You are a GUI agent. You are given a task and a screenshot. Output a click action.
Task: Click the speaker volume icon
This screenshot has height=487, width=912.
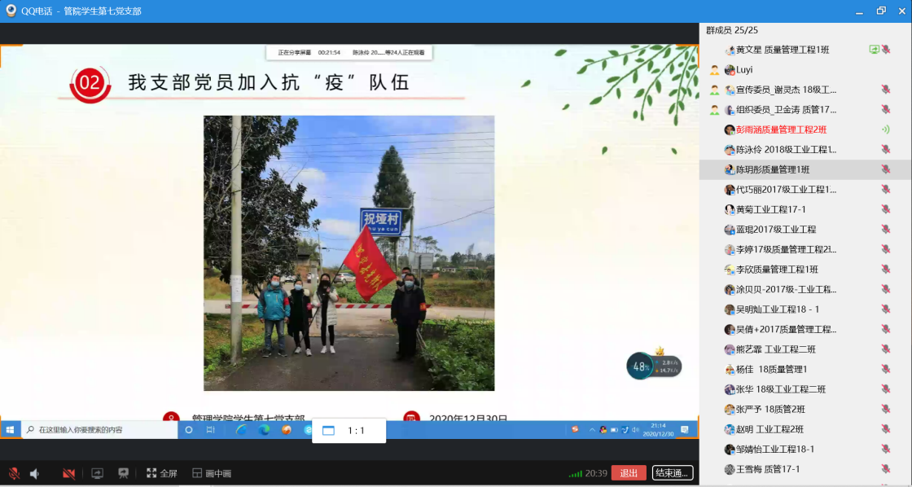point(35,473)
